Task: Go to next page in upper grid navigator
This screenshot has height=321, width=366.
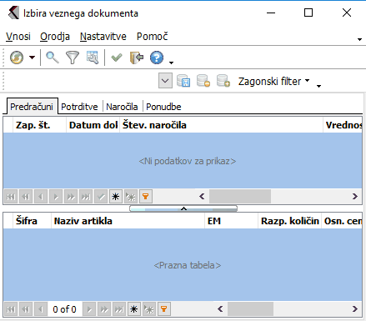Action: [x=71, y=197]
